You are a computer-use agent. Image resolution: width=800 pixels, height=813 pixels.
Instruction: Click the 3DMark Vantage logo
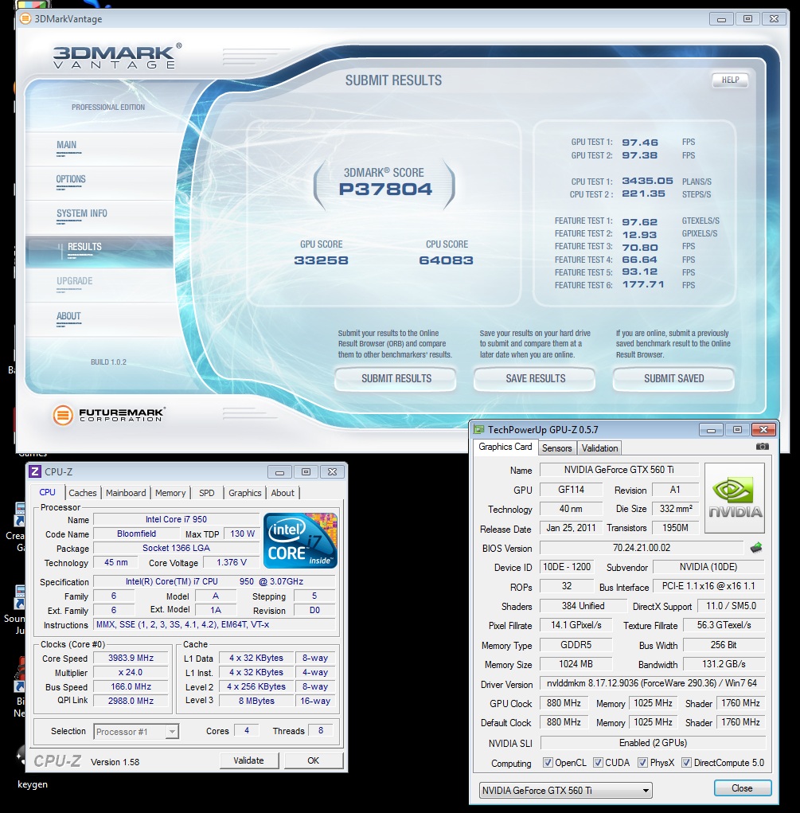(x=118, y=56)
